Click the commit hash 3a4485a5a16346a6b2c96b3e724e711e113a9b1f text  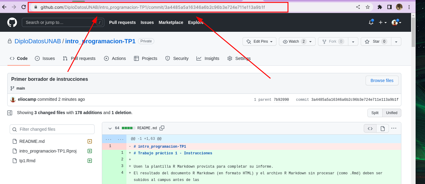click(355, 100)
